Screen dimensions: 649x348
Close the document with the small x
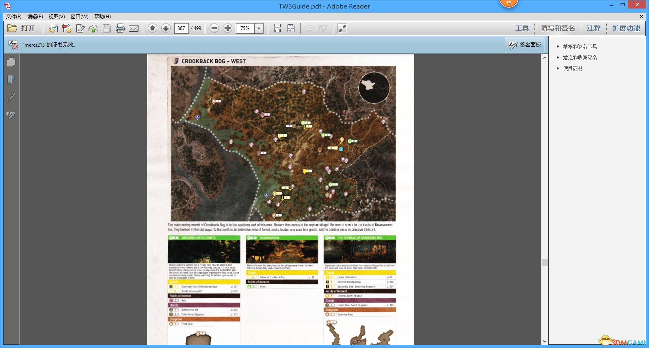pos(641,17)
